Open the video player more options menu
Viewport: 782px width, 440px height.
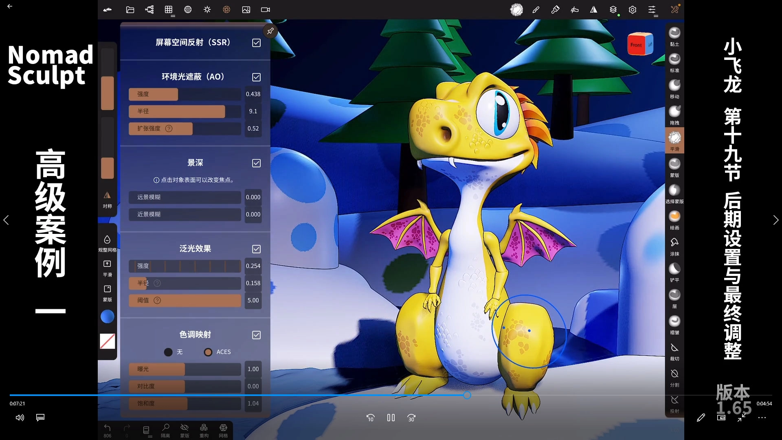coord(762,418)
